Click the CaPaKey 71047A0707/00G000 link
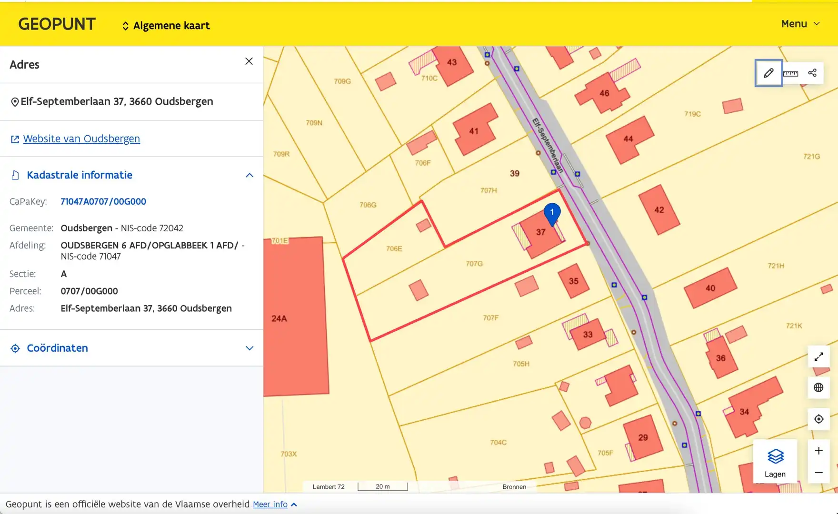Viewport: 838px width, 514px height. pos(103,201)
